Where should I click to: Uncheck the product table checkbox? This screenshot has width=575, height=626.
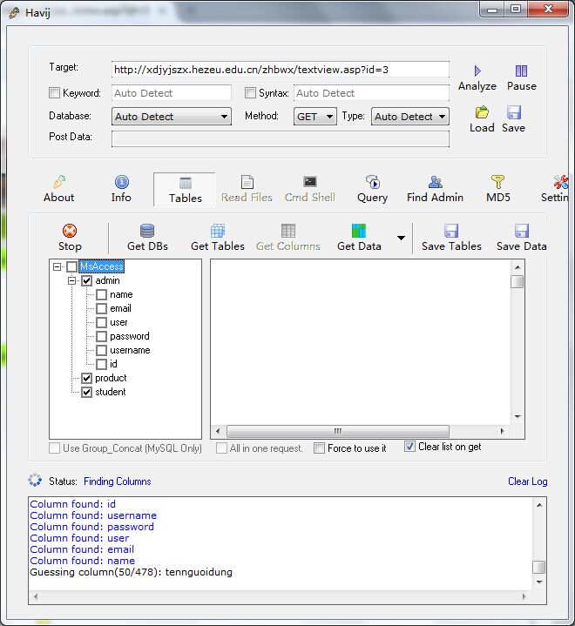[x=87, y=378]
